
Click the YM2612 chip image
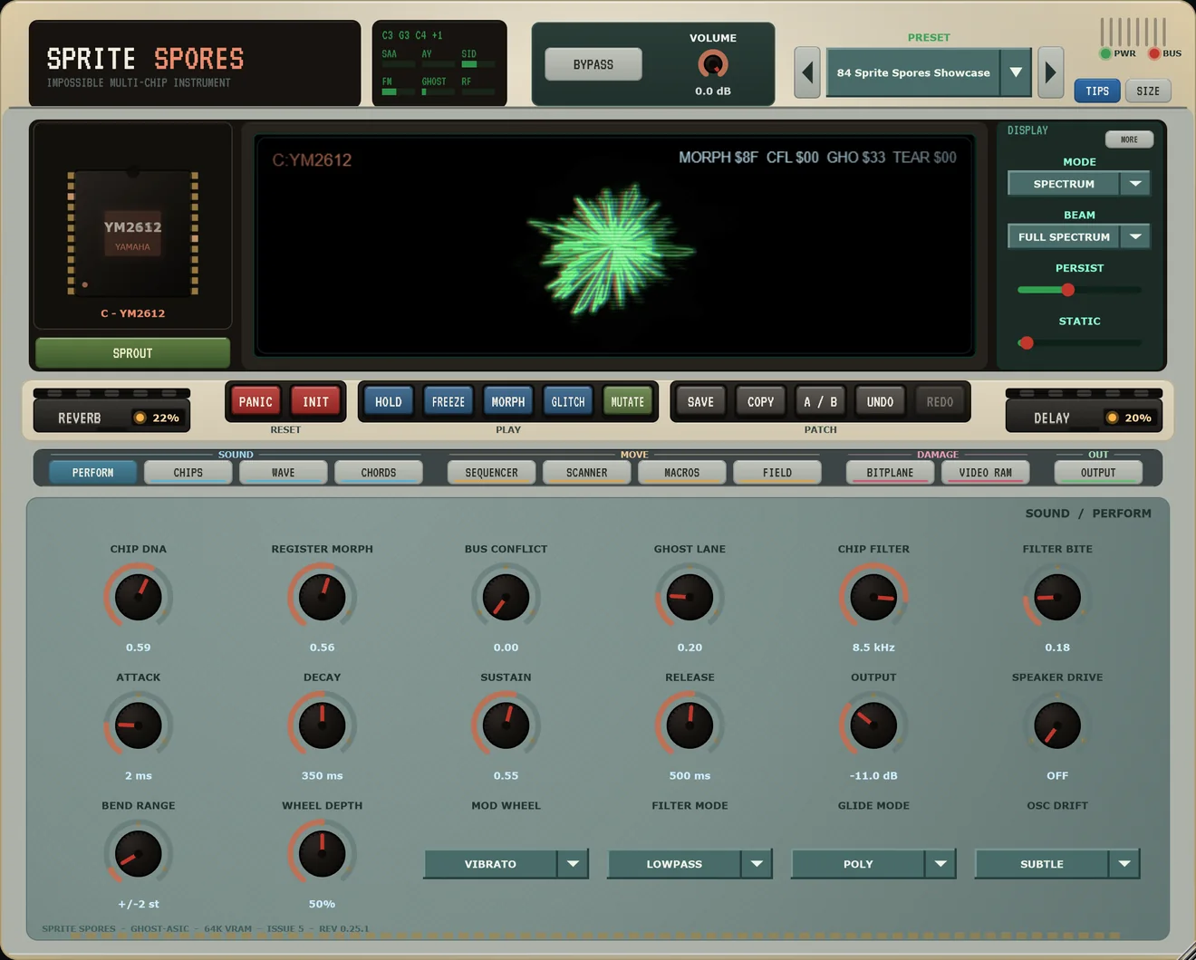132,233
